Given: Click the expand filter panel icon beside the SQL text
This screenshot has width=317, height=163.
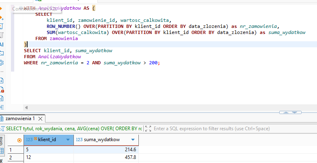Looking at the screenshot, I should [x=148, y=129].
